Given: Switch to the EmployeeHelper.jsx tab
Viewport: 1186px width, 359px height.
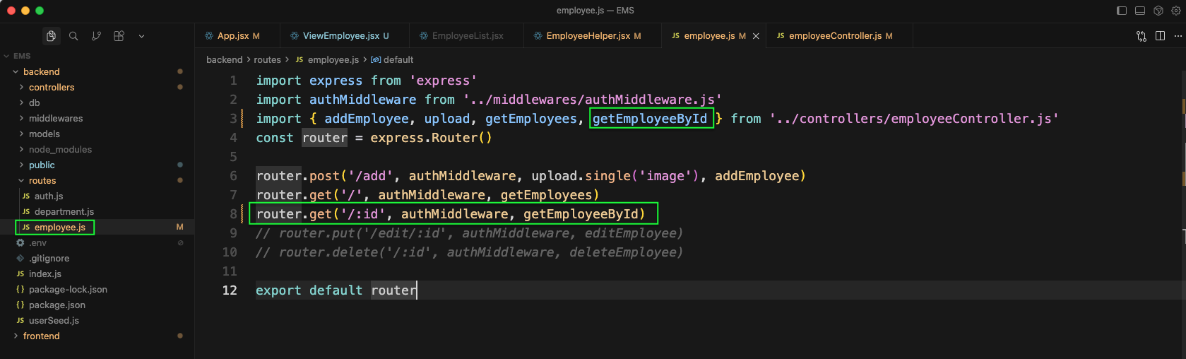Looking at the screenshot, I should [x=592, y=36].
